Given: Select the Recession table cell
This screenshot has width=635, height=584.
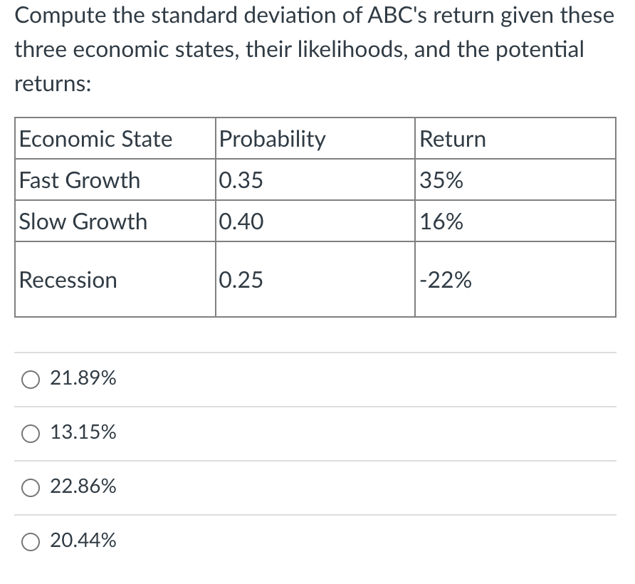Looking at the screenshot, I should click(68, 279).
